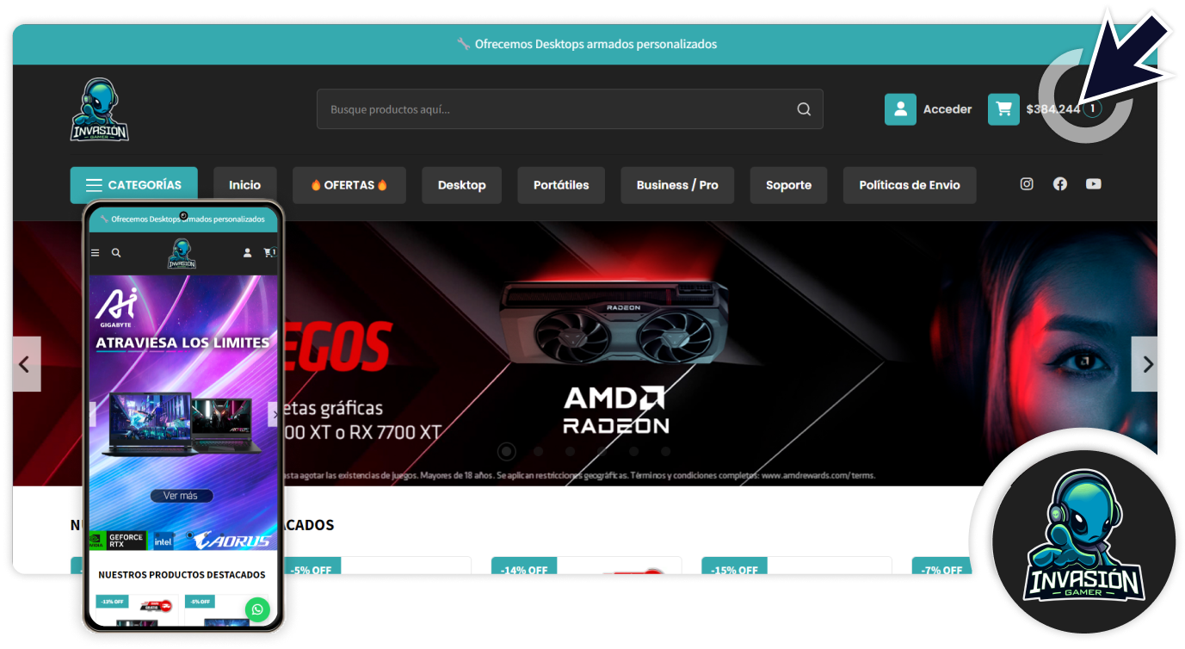Click the Acceder login link

point(947,109)
